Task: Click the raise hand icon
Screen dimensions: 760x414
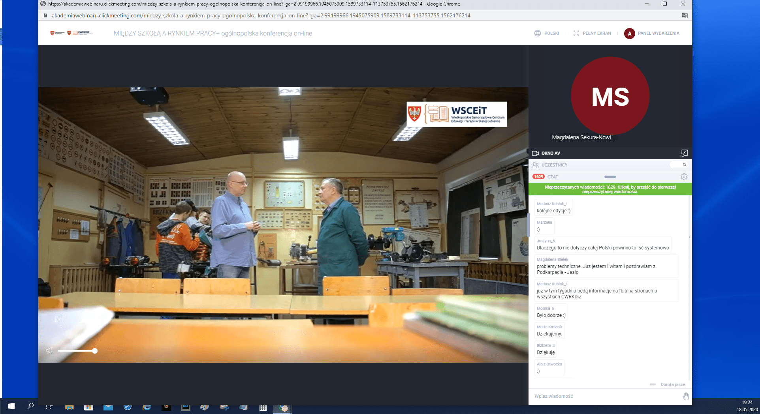Action: [x=686, y=396]
